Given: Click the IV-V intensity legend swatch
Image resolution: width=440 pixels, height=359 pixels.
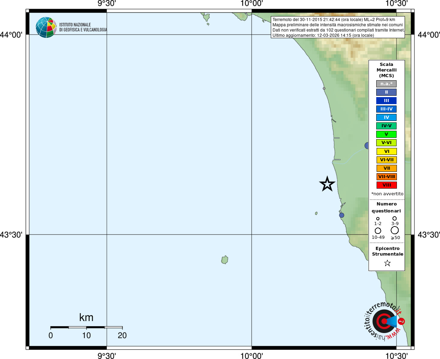Looking at the screenshot, I should (x=386, y=126).
